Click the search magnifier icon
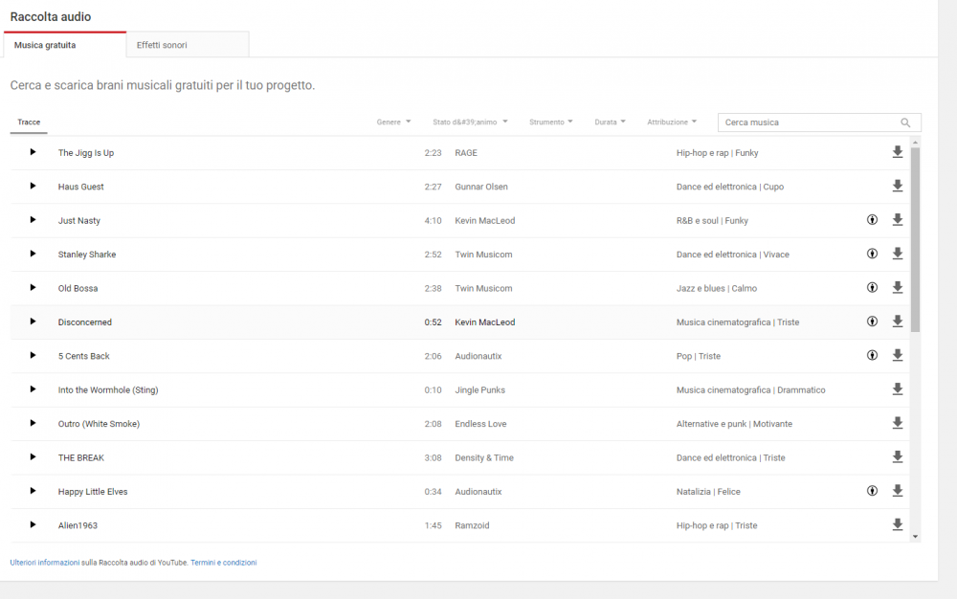Viewport: 957px width, 599px height. (905, 122)
